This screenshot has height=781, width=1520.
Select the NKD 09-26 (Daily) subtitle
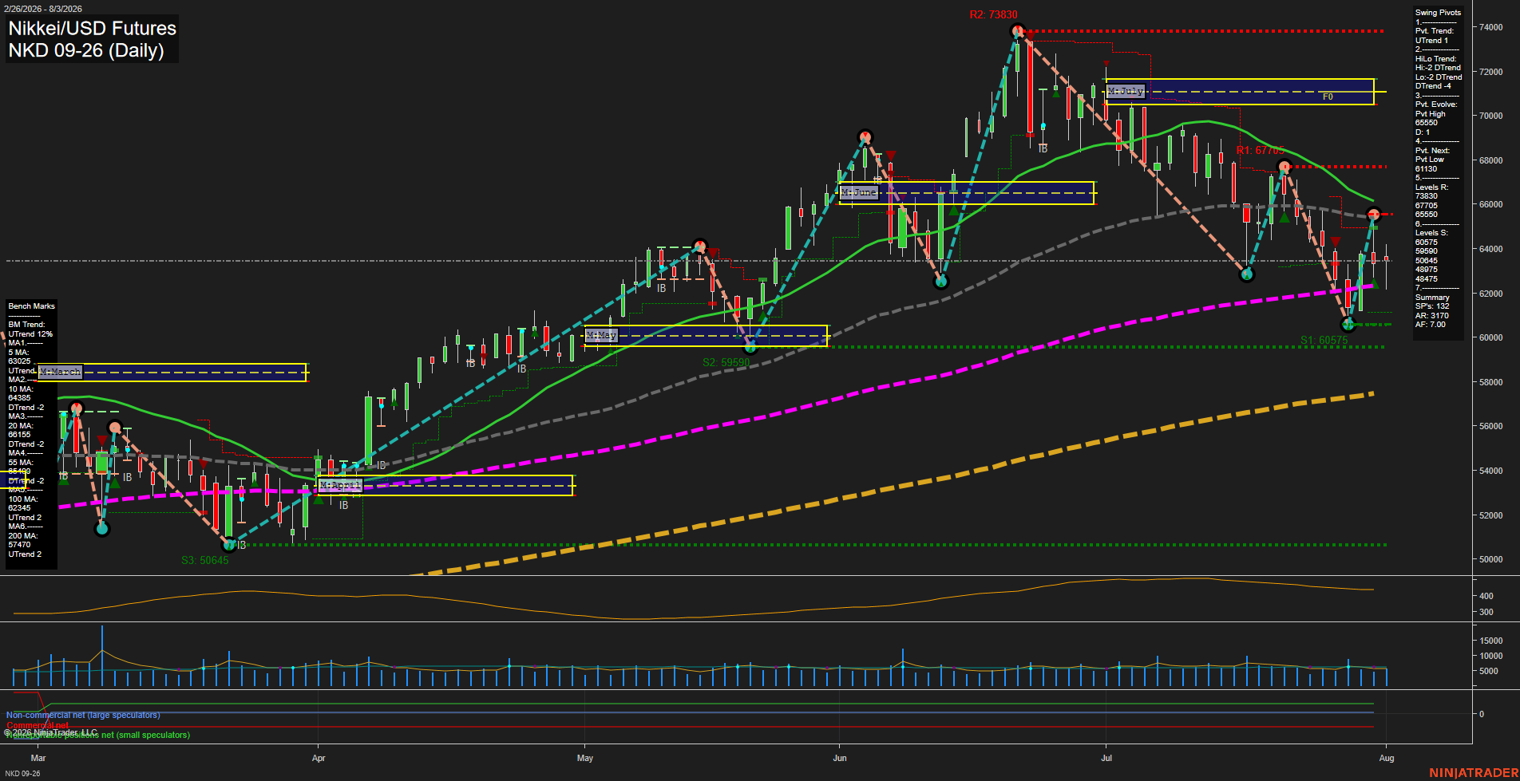click(86, 50)
